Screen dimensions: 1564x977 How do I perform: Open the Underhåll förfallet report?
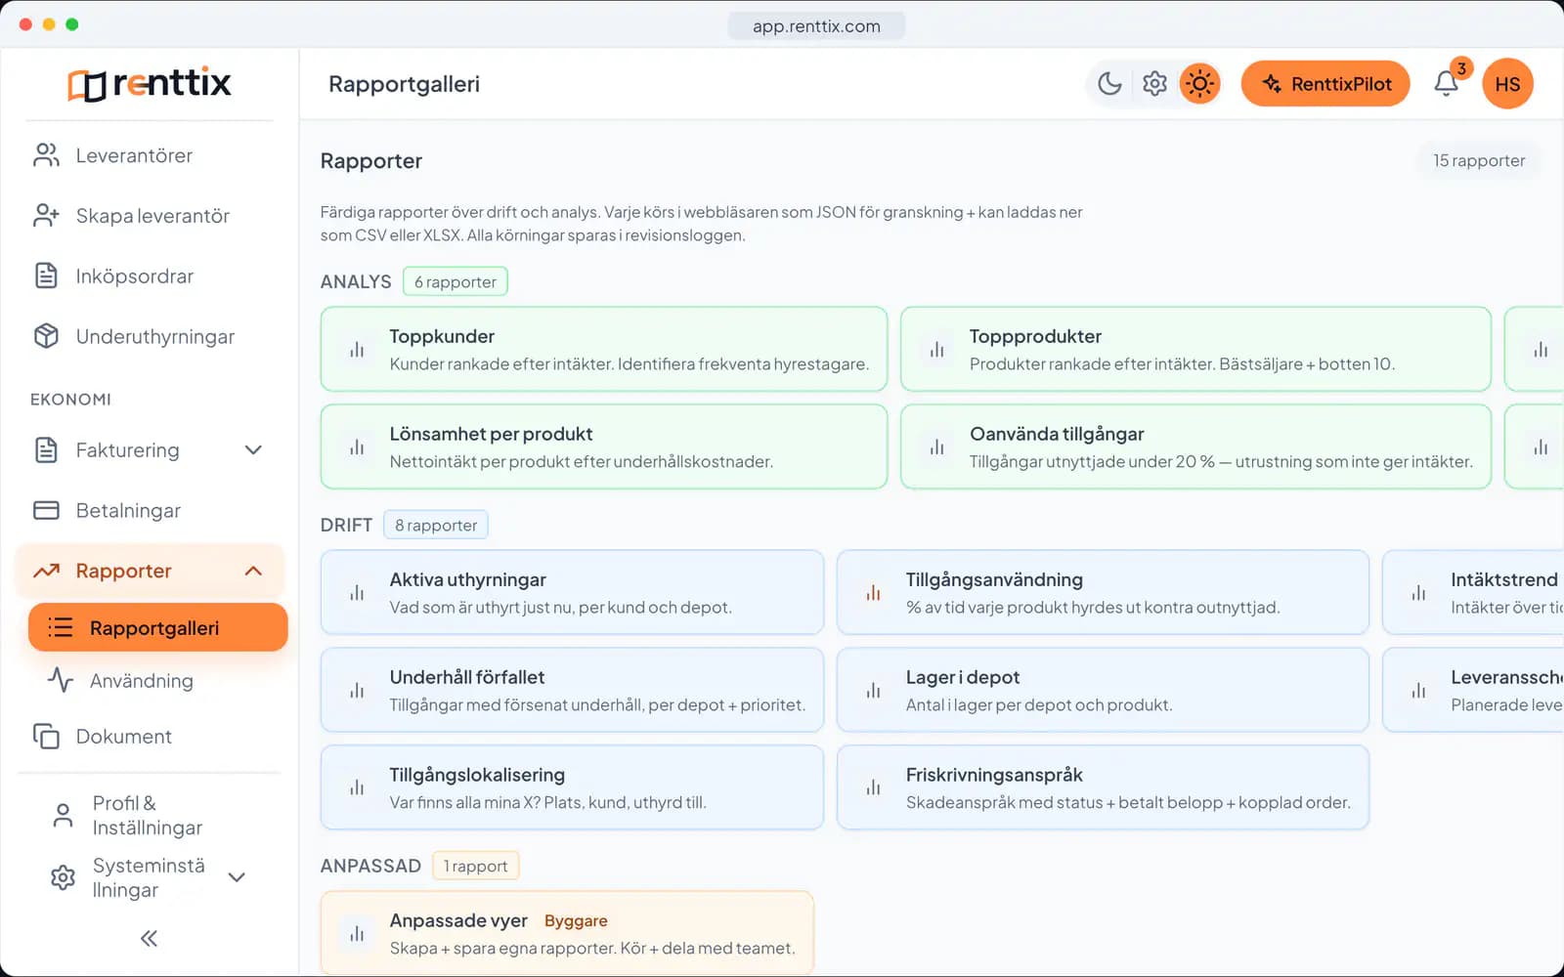(x=572, y=690)
